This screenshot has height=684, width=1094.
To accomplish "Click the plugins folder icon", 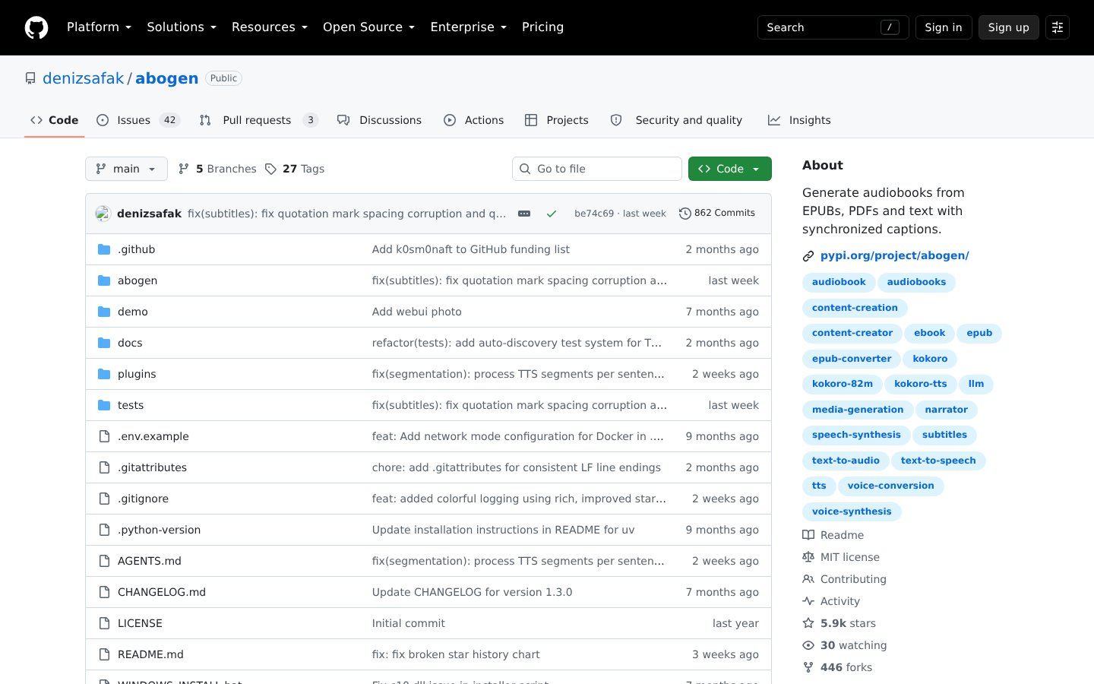I will click(x=104, y=374).
